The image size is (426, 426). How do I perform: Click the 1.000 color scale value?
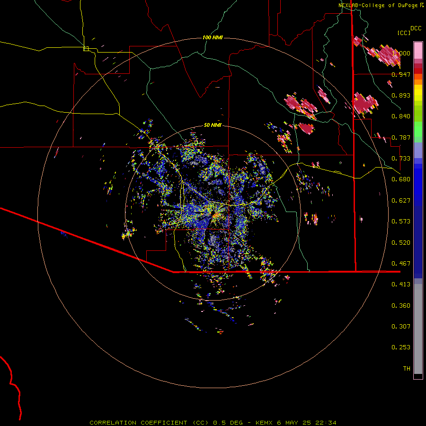click(x=401, y=53)
